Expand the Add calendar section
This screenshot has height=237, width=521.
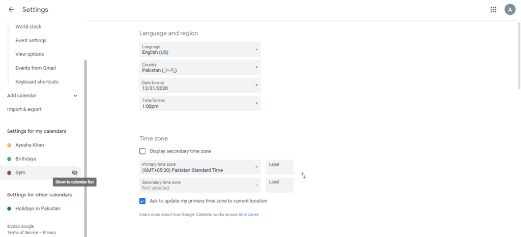42,96
